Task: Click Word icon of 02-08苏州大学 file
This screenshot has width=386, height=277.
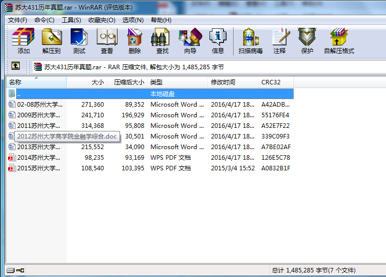Action: pyautogui.click(x=12, y=104)
